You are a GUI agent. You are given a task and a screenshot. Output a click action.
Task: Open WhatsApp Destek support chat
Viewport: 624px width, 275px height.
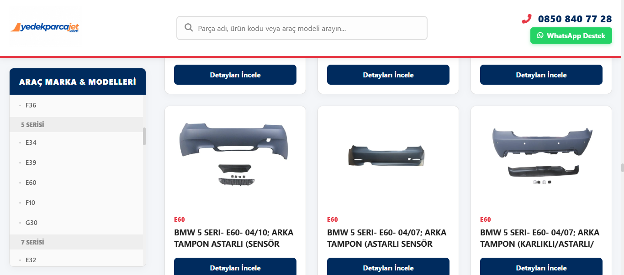[x=571, y=35]
